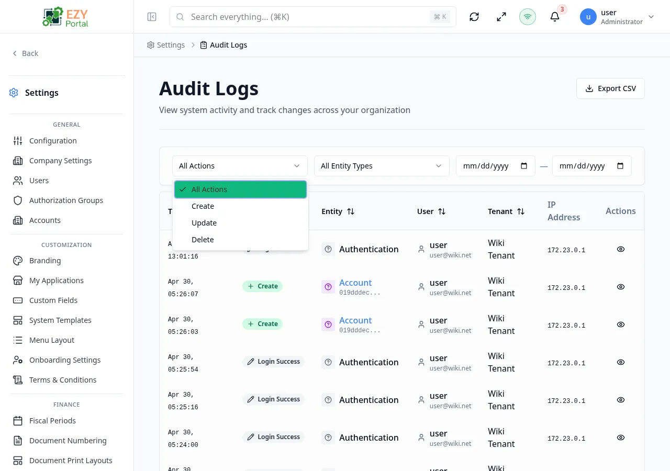The width and height of the screenshot is (670, 471).
Task: Click the start date input field
Action: 495,166
